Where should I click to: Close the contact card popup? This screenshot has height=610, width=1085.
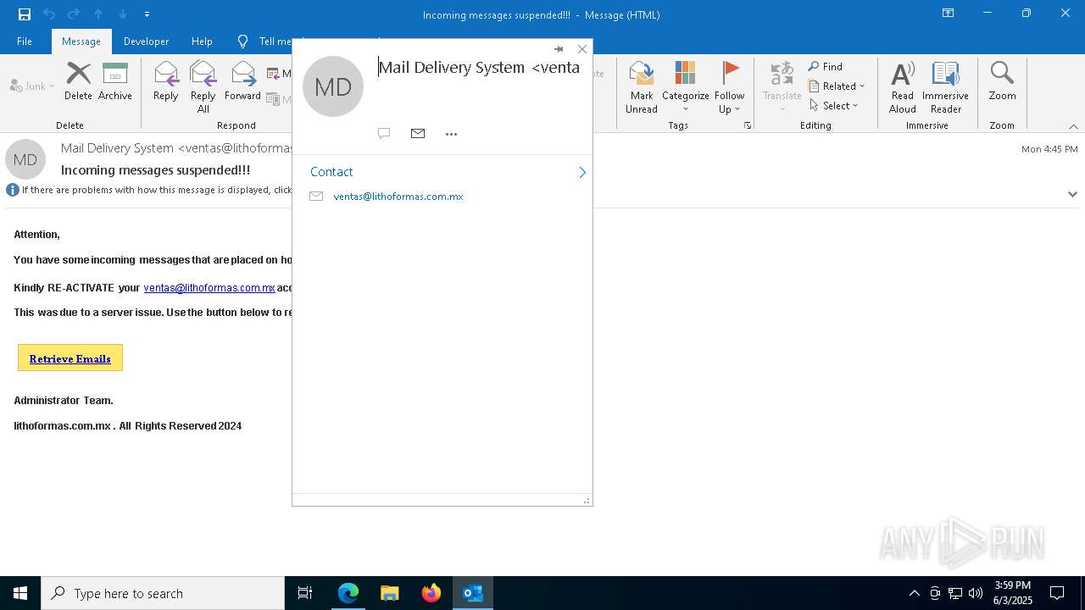coord(581,49)
